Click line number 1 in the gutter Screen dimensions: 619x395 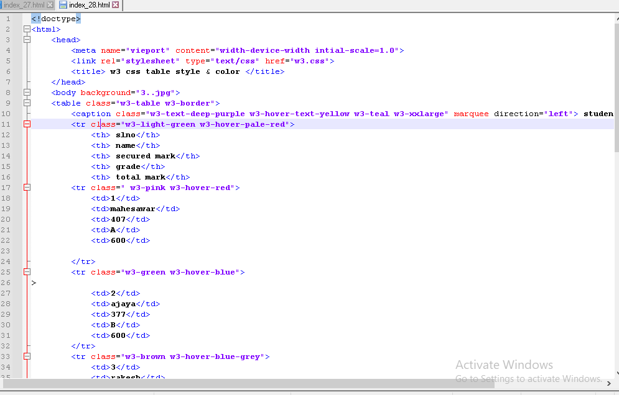7,19
